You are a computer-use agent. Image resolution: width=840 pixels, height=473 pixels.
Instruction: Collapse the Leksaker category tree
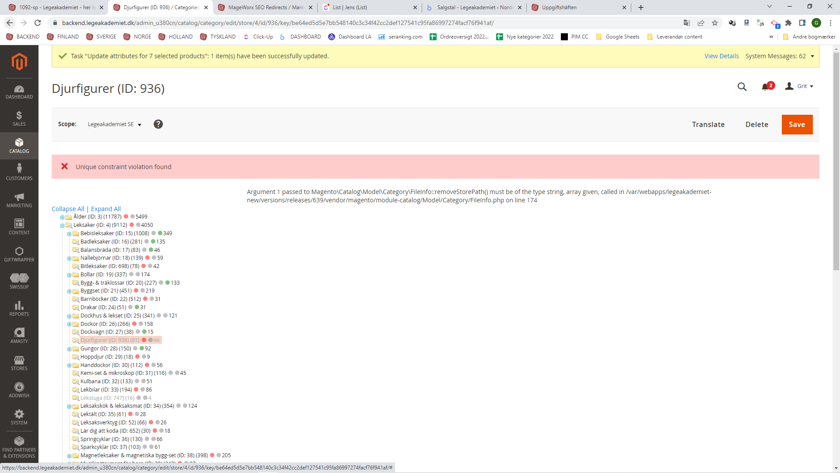click(x=62, y=225)
